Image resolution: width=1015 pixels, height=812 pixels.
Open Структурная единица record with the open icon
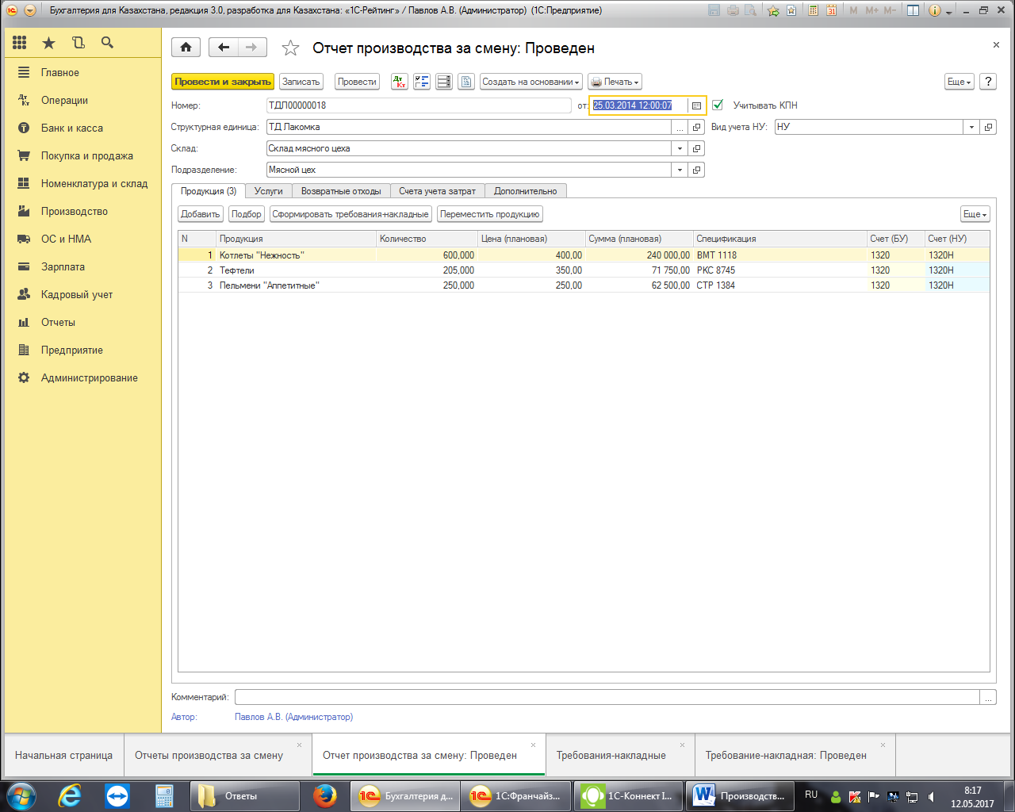[x=697, y=127]
